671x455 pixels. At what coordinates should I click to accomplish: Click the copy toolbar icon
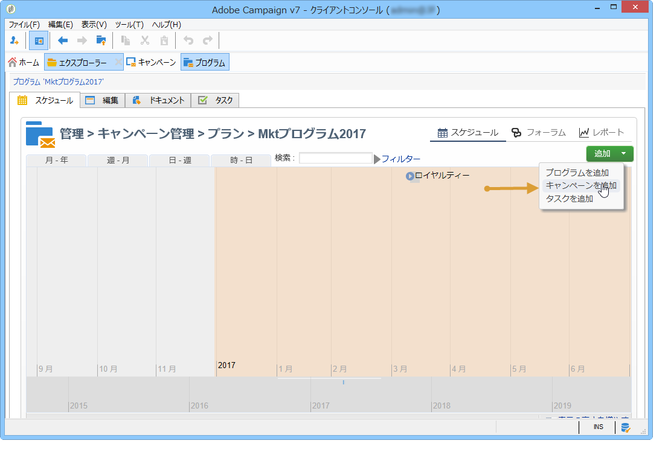[126, 40]
